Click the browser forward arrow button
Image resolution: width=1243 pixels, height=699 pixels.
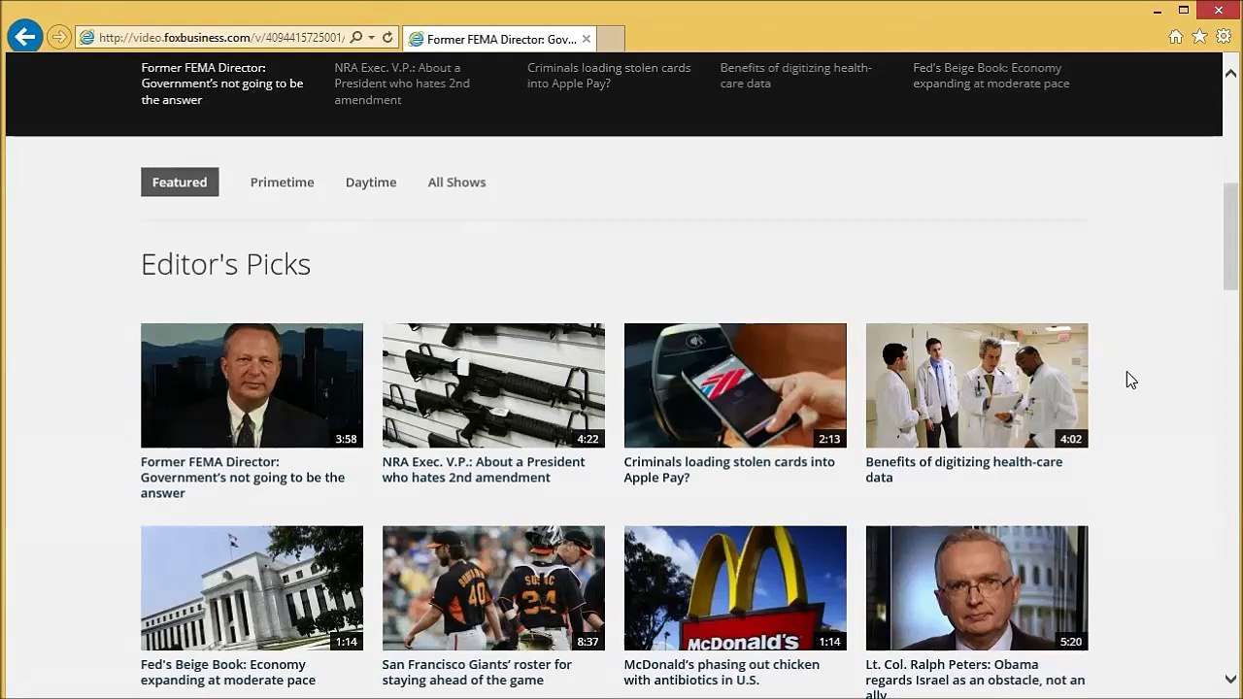click(x=58, y=38)
